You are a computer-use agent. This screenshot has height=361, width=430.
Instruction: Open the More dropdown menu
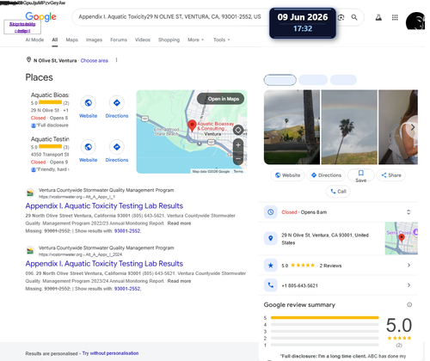(195, 40)
